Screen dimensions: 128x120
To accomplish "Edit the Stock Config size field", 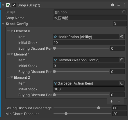I will point(120,24).
